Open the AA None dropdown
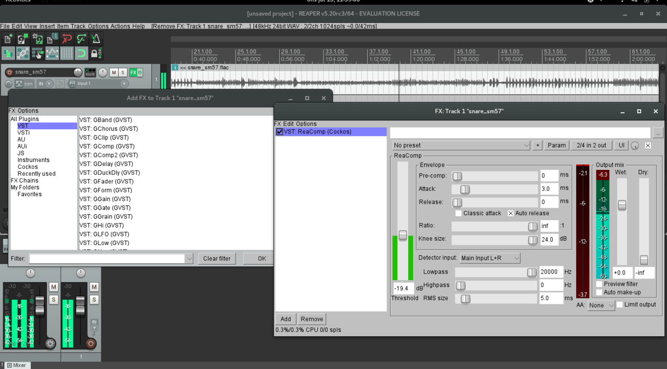 coord(601,305)
